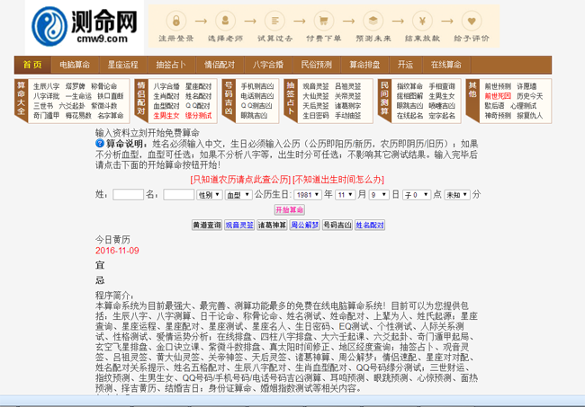
Task: Open the 算命排盘 navigation item
Action: pos(364,65)
